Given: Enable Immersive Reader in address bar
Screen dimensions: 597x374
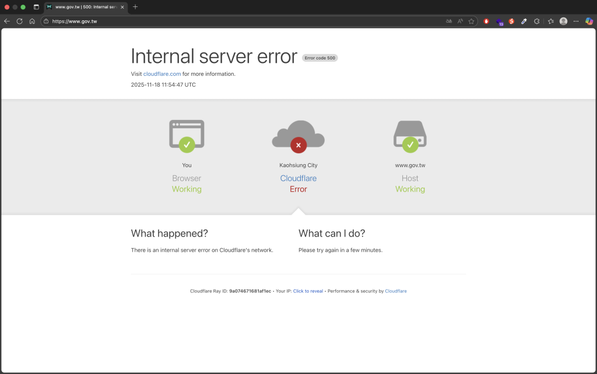Looking at the screenshot, I should (x=449, y=21).
